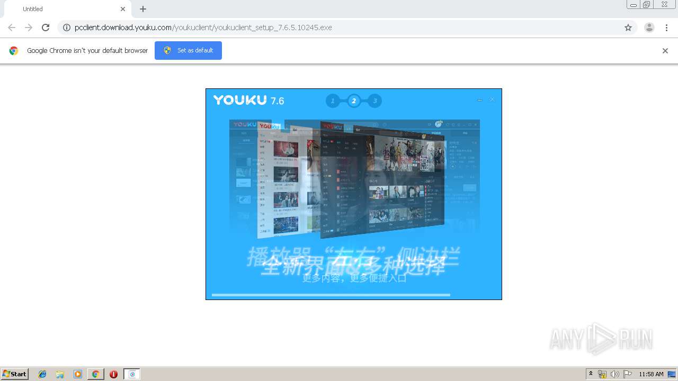Open the Opera browser taskbar icon
This screenshot has height=381, width=678.
click(113, 374)
